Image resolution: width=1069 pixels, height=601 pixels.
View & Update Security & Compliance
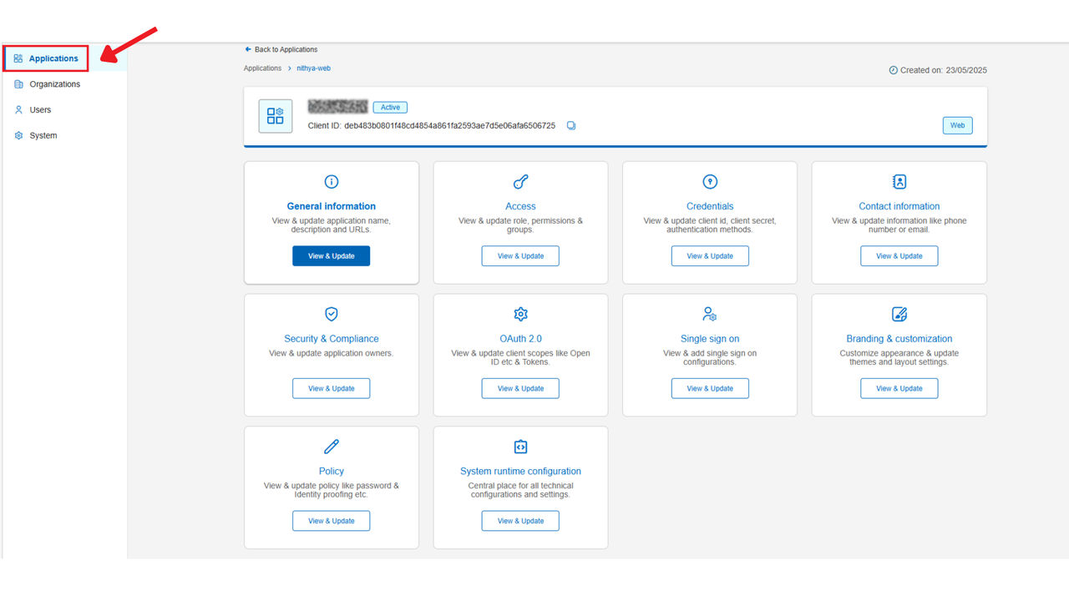(331, 388)
